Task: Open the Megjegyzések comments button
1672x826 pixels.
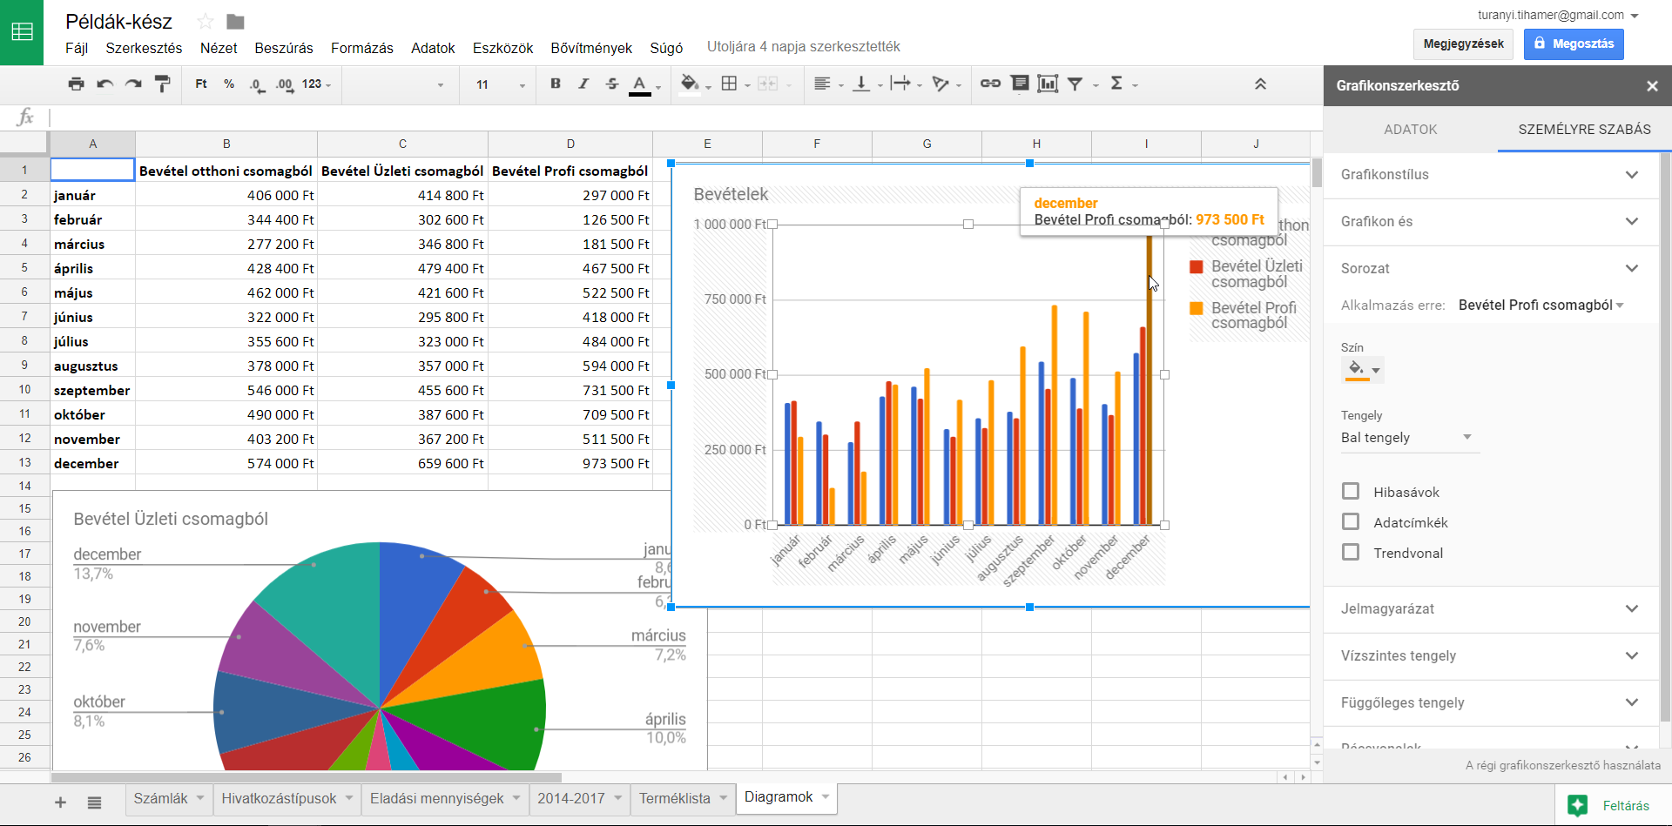Action: click(1463, 44)
